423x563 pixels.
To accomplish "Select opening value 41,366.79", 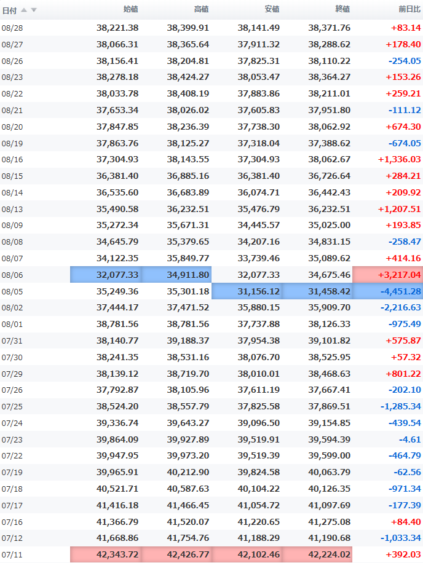I will tap(117, 521).
